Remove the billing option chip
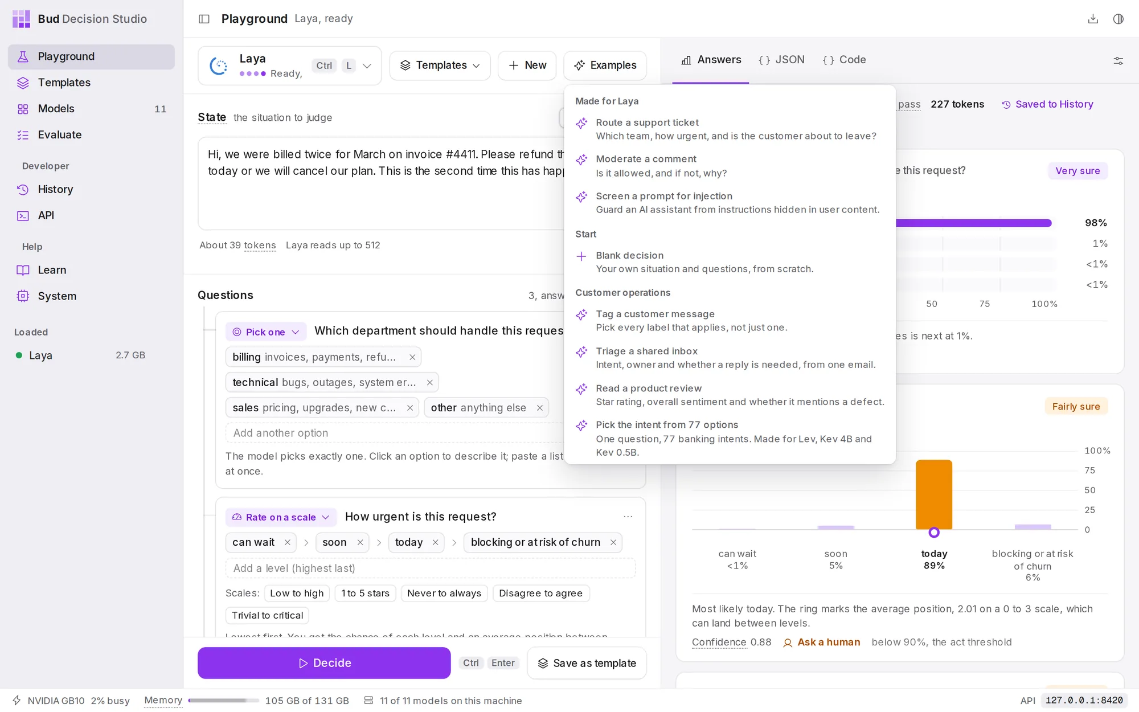1139x712 pixels. click(x=412, y=357)
